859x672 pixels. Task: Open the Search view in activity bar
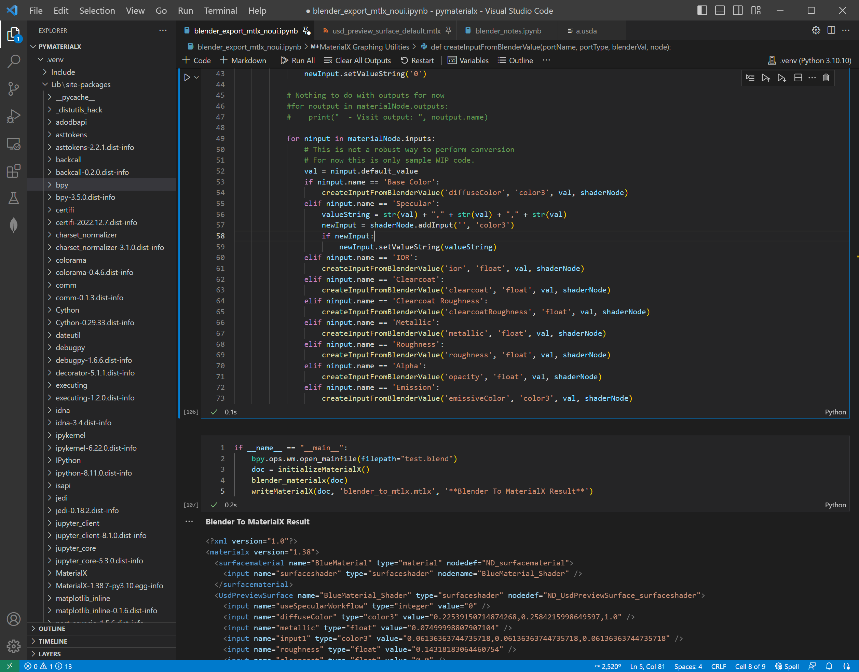tap(14, 61)
